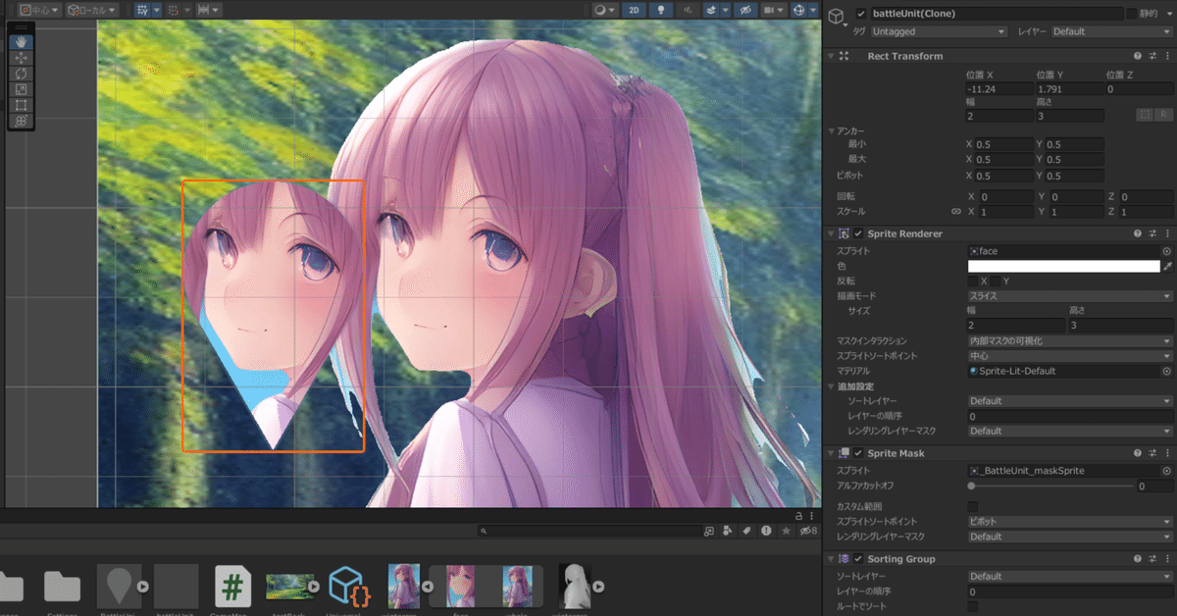Open object picker for _BattleUnit_maskSprite
The image size is (1177, 616).
point(1166,471)
